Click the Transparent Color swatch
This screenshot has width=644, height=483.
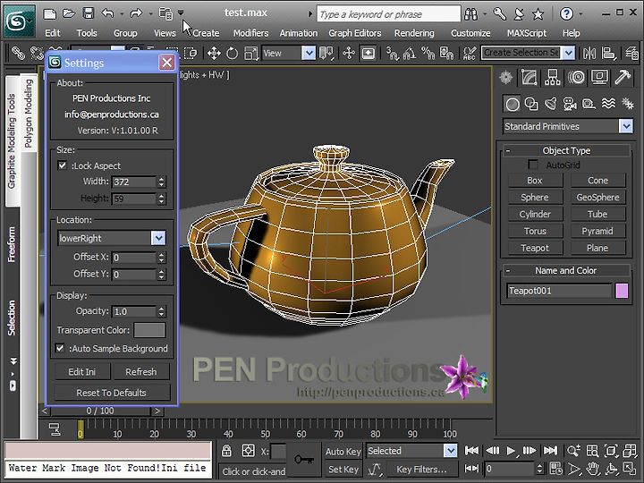coord(149,330)
